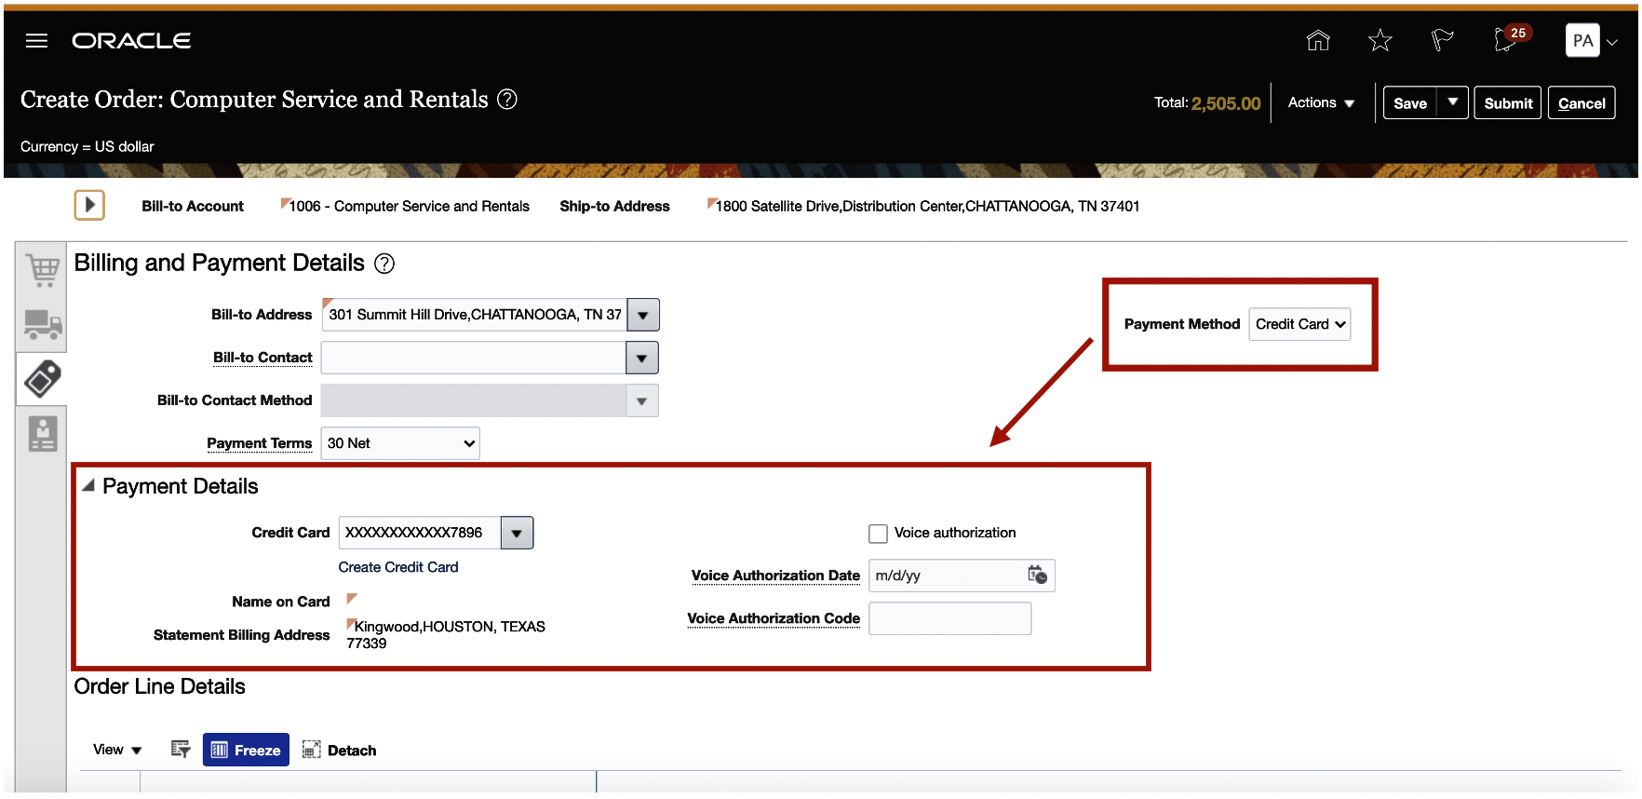Freeze the order line columns
This screenshot has width=1642, height=799.
[246, 750]
